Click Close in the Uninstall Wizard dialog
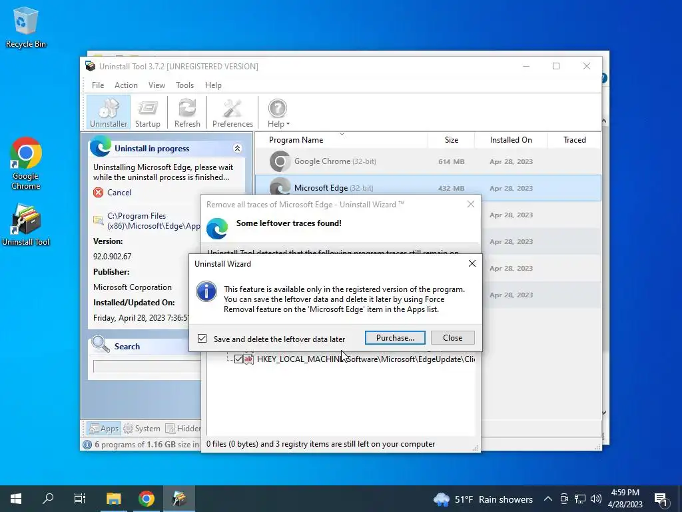682x512 pixels. click(x=452, y=338)
